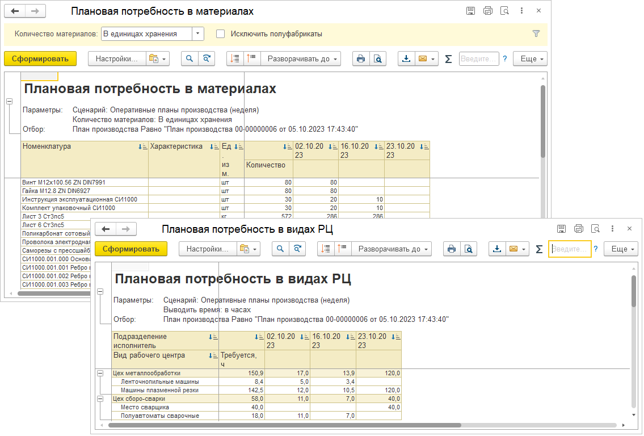Screen dimensions: 644x436
Task: Click the save diskette icon in the materials title bar
Action: [470, 11]
